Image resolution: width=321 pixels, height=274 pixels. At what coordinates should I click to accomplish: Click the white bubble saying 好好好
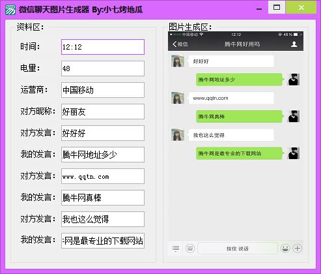(231, 61)
